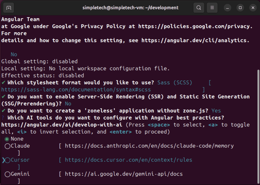Select the None radio option
The height and width of the screenshot is (185, 260).
(7, 139)
